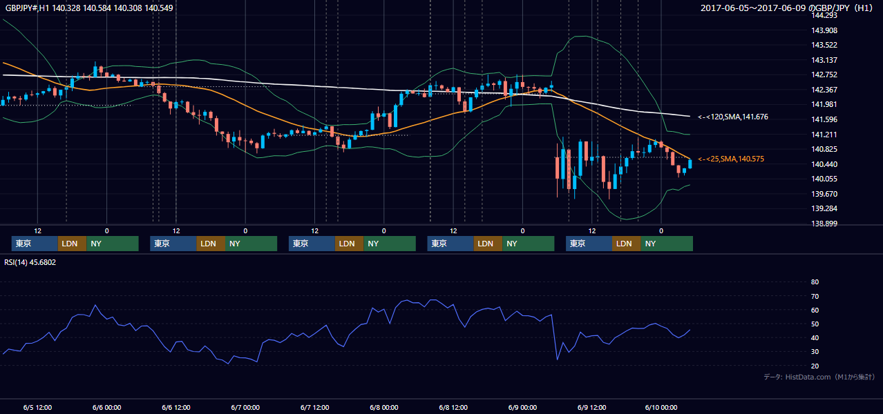
Task: Click the RSI level 70 label
Action: [815, 296]
